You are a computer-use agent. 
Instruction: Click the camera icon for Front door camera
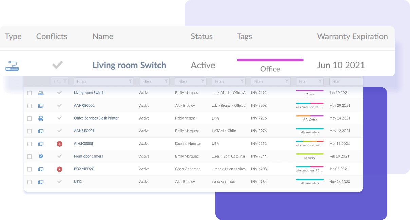click(x=41, y=157)
